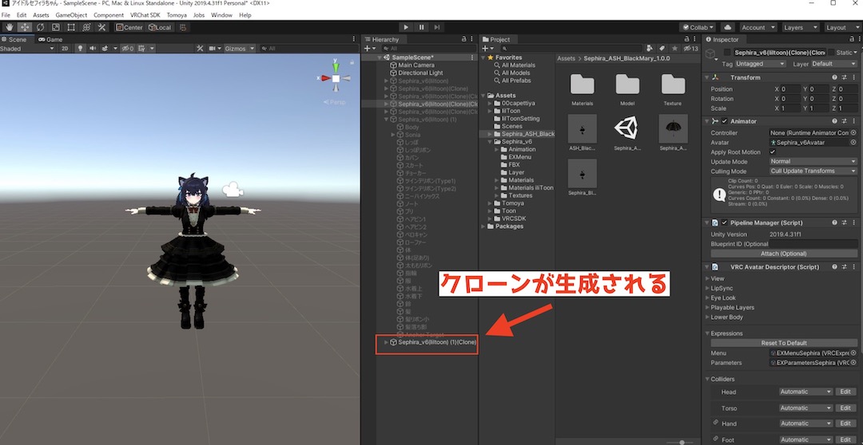Open the GameObject menu
Viewport: 863px width, 445px height.
71,15
